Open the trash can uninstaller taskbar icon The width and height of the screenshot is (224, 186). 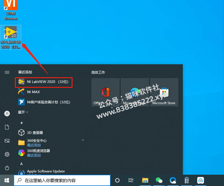click(x=186, y=180)
